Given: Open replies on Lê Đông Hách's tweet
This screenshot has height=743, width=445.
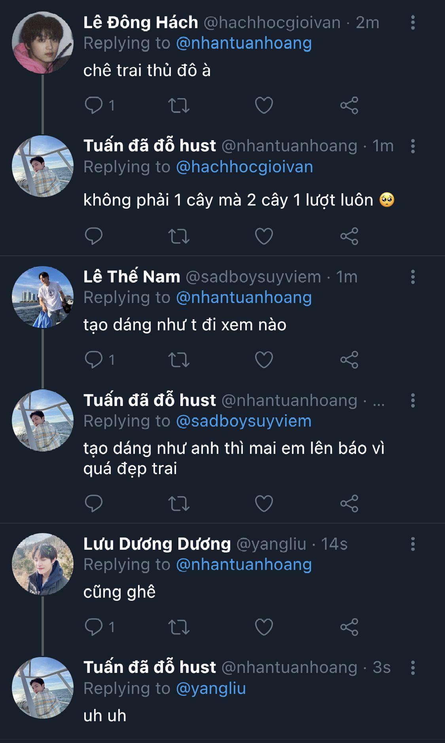Looking at the screenshot, I should [x=94, y=105].
